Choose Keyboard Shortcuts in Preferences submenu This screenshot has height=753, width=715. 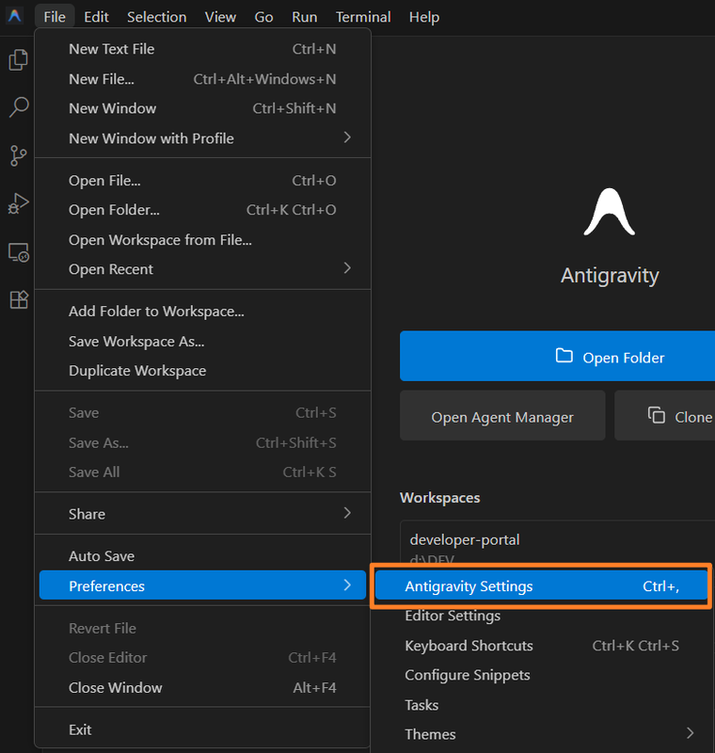pyautogui.click(x=469, y=646)
